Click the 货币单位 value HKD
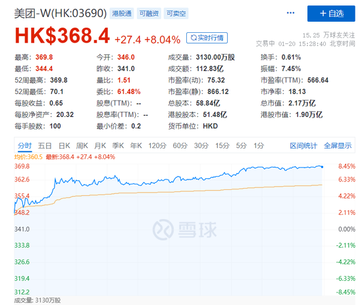This screenshot has height=305, width=362. 210,126
